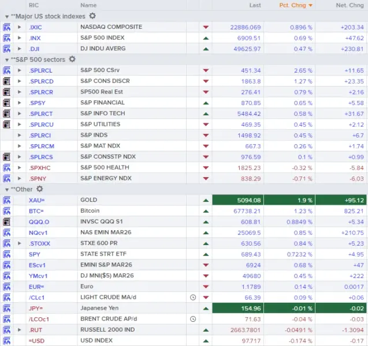
Task: Open the YMcv1 ticker link
Action: tap(38, 276)
